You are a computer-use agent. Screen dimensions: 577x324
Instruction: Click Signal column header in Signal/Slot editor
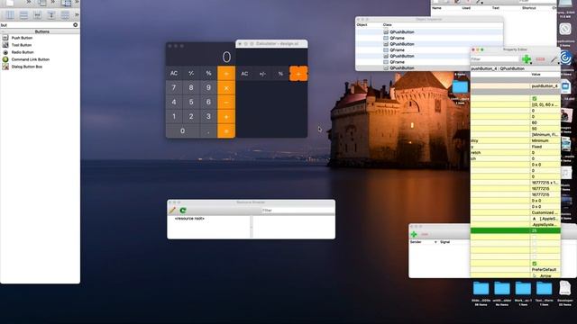[x=444, y=242]
